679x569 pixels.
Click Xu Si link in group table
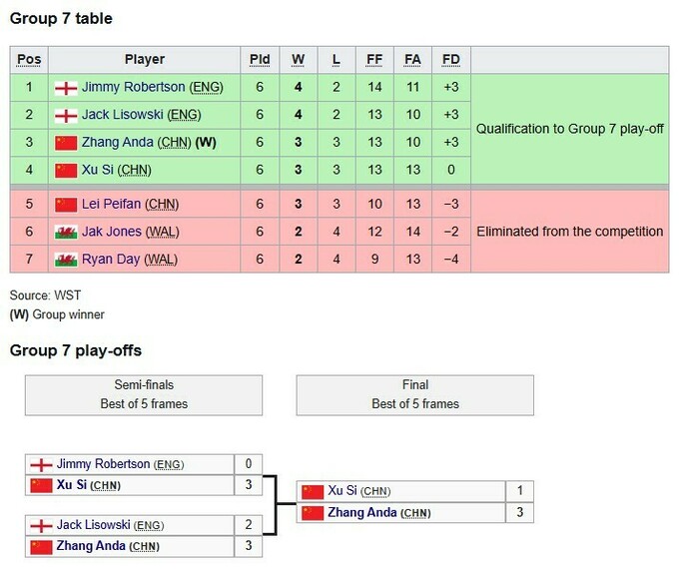(x=98, y=170)
